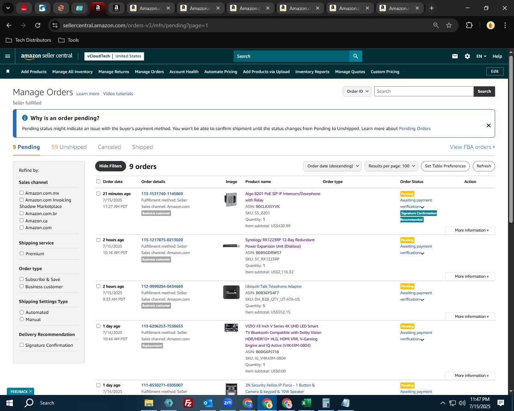Check the Amazon.ca filter

pos(22,220)
